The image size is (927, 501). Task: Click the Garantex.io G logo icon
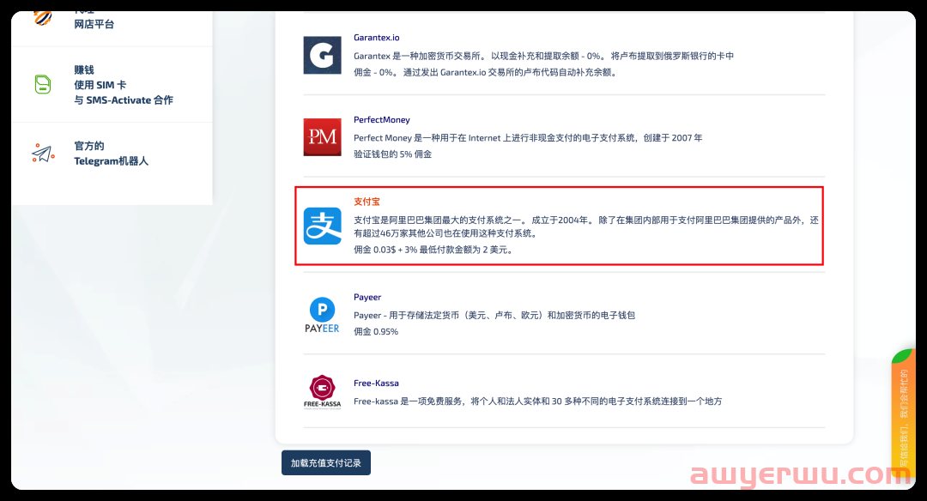point(322,55)
